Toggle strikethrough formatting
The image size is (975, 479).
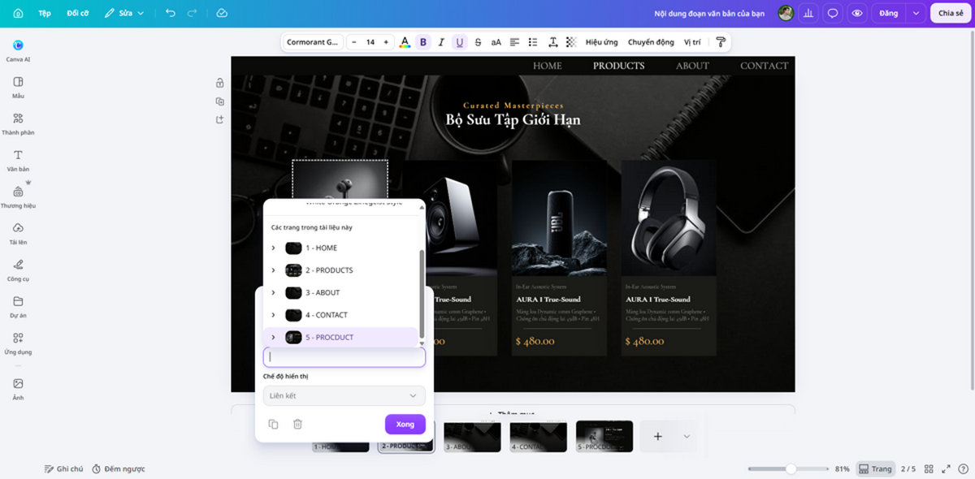pyautogui.click(x=478, y=42)
